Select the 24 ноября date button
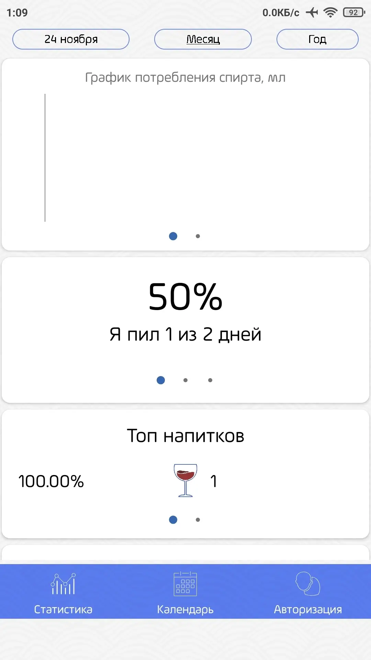This screenshot has height=660, width=371. pos(71,39)
